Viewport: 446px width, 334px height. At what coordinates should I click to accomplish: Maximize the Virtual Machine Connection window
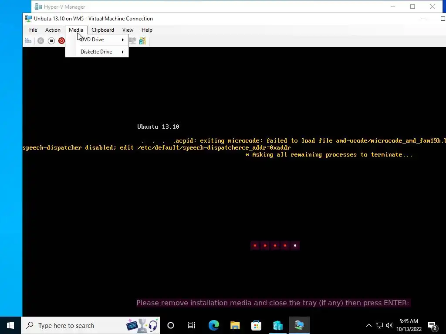coord(443,19)
